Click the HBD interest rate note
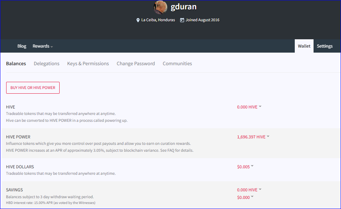The width and height of the screenshot is (341, 209). point(51,203)
